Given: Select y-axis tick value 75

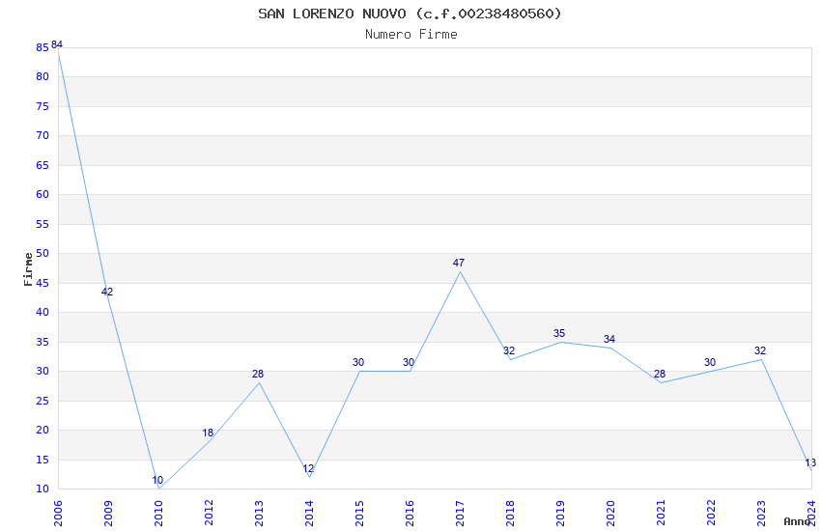Looking at the screenshot, I should (42, 106).
